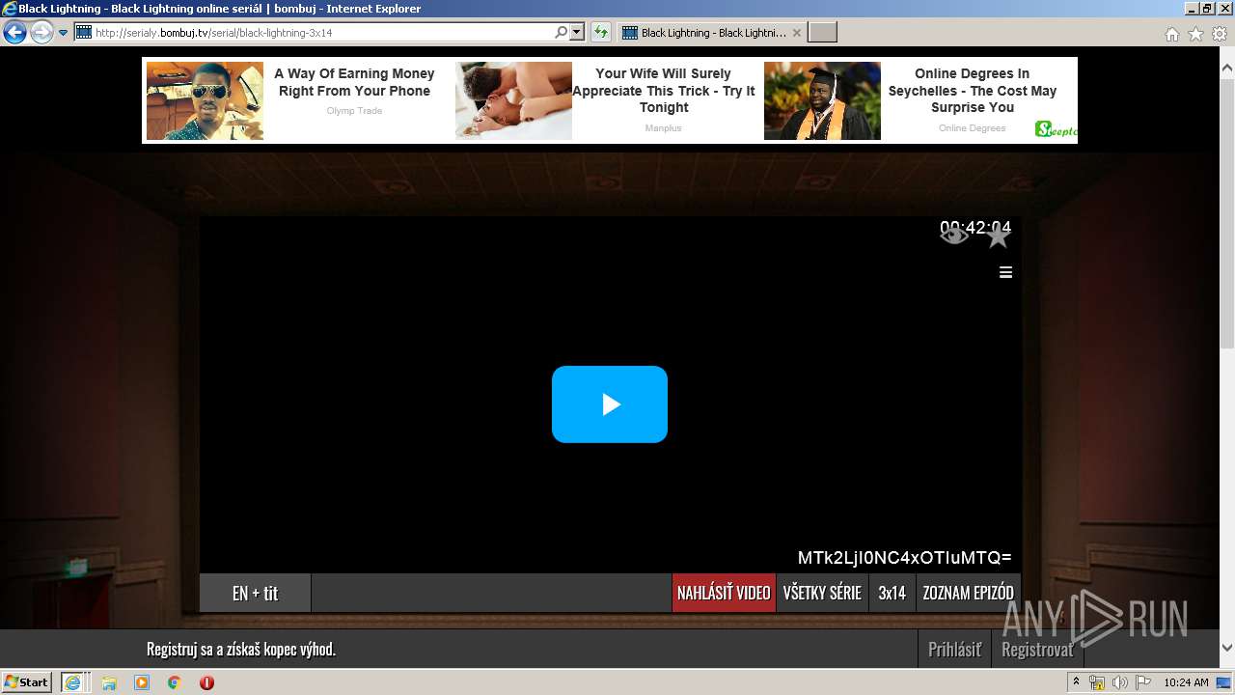Open Favorites star in toolbar
The image size is (1235, 695).
[1195, 34]
